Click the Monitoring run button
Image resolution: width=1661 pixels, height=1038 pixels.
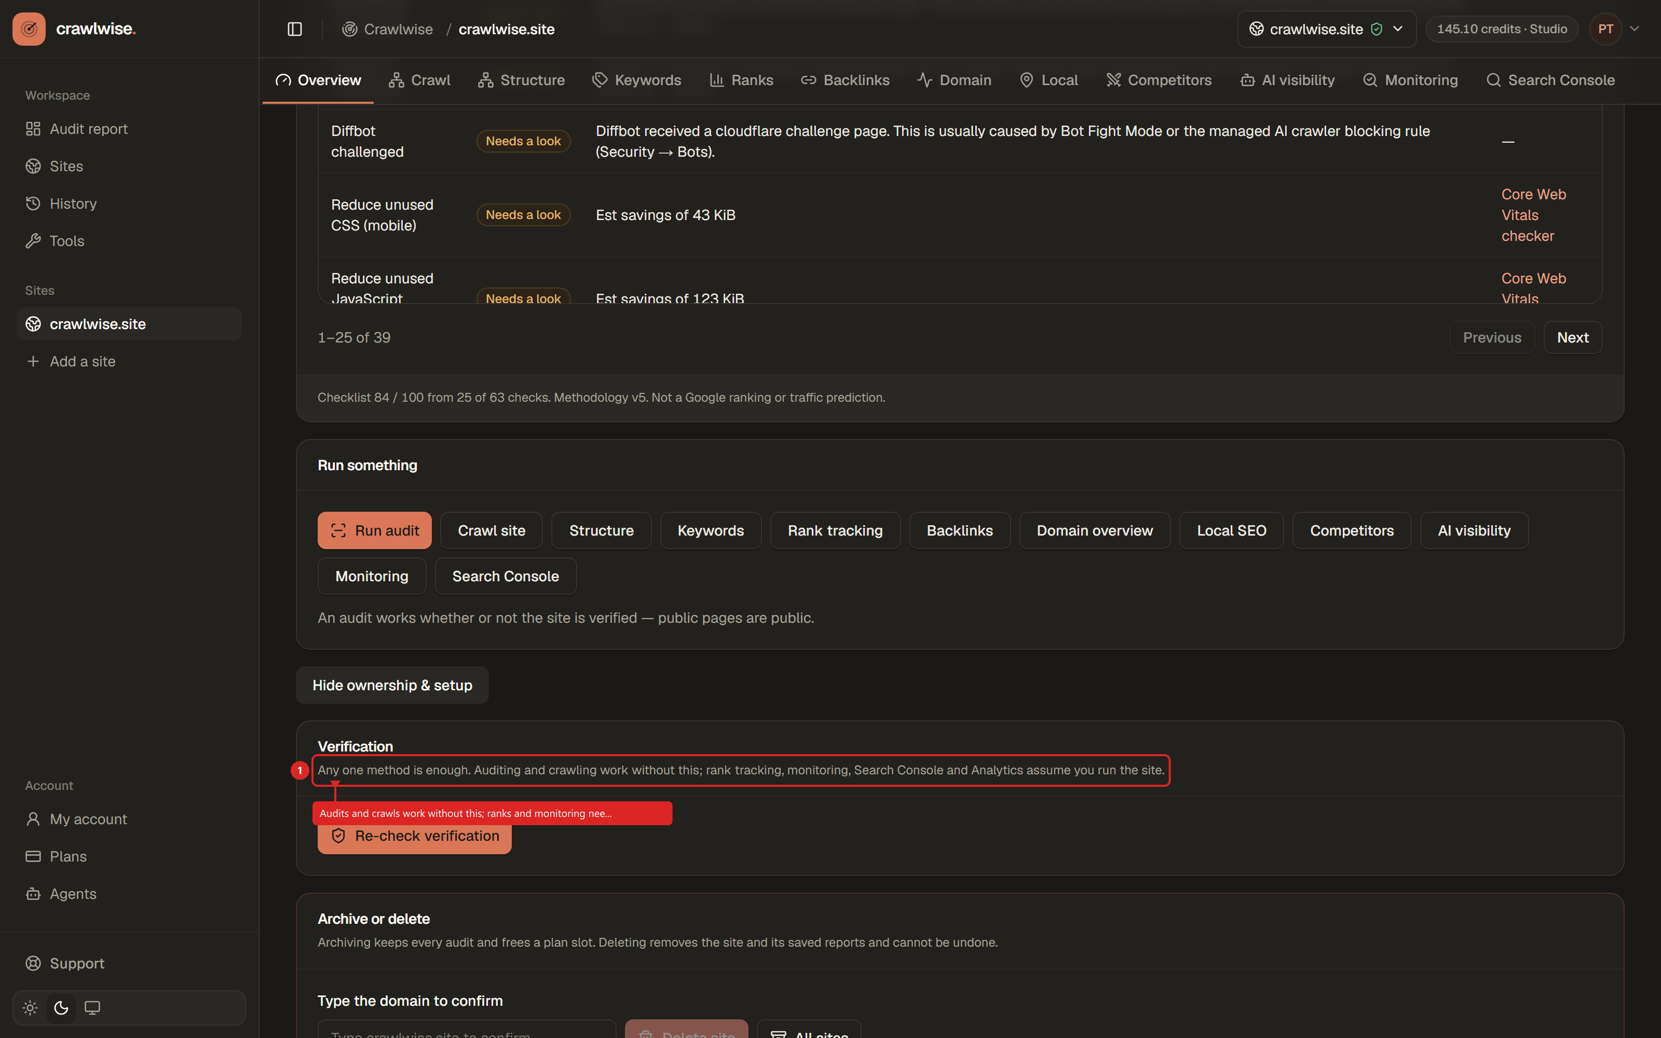[372, 576]
